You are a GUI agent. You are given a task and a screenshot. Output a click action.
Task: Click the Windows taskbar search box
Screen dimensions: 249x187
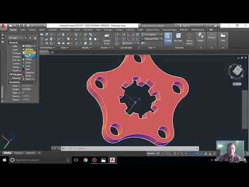[40, 160]
